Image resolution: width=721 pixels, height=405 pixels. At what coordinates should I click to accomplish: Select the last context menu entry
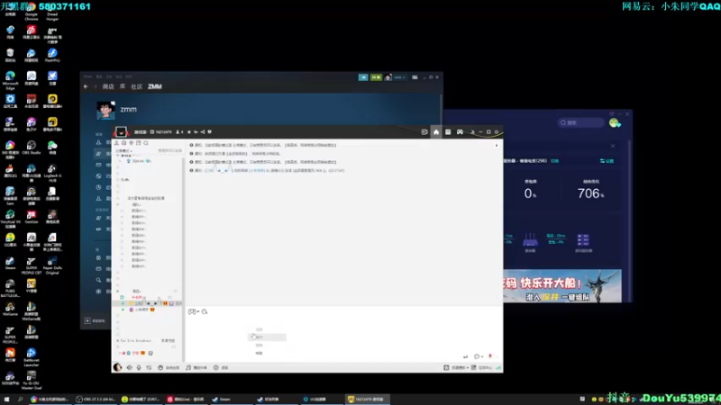259,353
